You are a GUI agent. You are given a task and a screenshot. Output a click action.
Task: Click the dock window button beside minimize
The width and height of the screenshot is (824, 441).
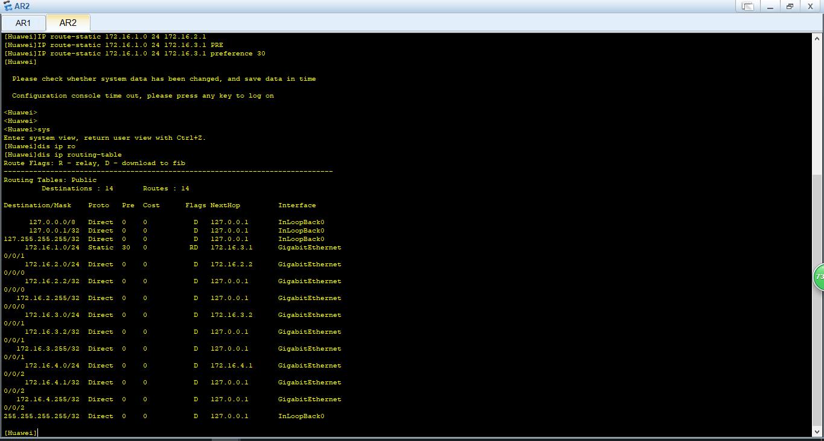coord(748,6)
